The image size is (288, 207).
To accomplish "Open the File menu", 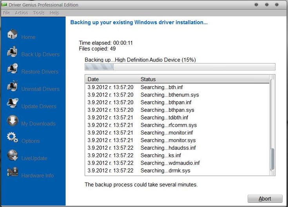I will 7,13.
